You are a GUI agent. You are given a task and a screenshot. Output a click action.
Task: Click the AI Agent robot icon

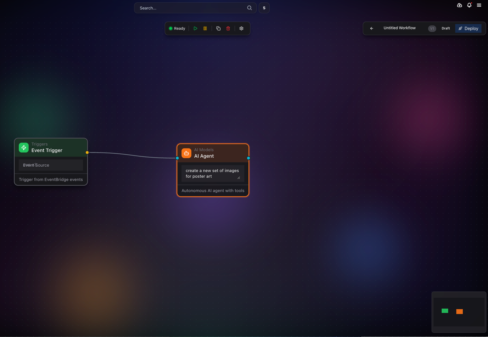coord(186,153)
